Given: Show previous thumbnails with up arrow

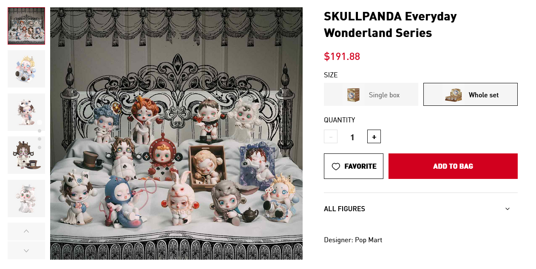Looking at the screenshot, I should click(x=26, y=231).
